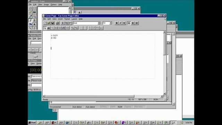Click the Bring to Front icon
222x125 pixels.
pos(72,28)
